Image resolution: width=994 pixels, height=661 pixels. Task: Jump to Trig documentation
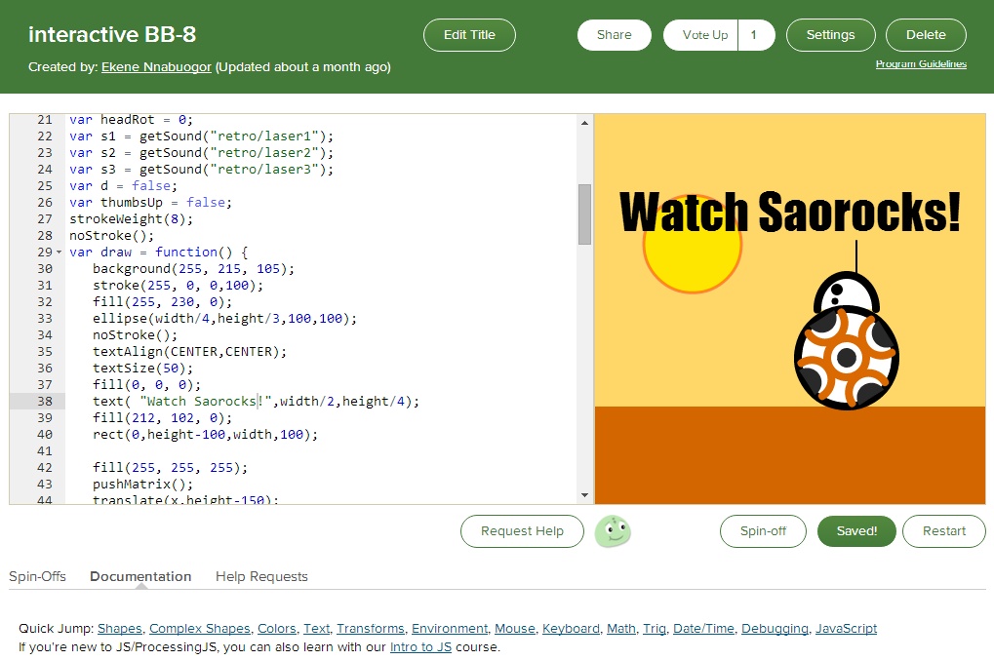tap(655, 629)
